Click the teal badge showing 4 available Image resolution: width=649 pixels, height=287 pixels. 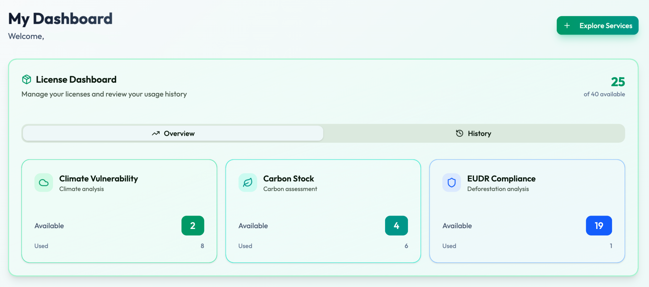[x=396, y=225]
